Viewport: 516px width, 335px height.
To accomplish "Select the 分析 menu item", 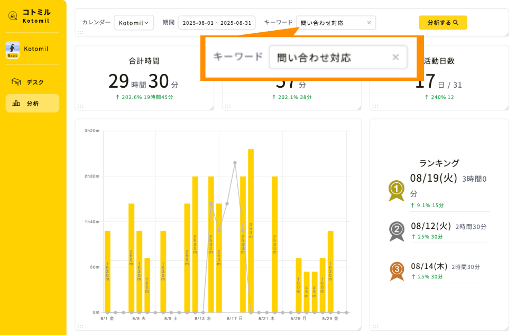I will click(32, 104).
